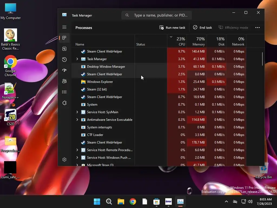
Task: Open taskbar Search
Action: 109,201
